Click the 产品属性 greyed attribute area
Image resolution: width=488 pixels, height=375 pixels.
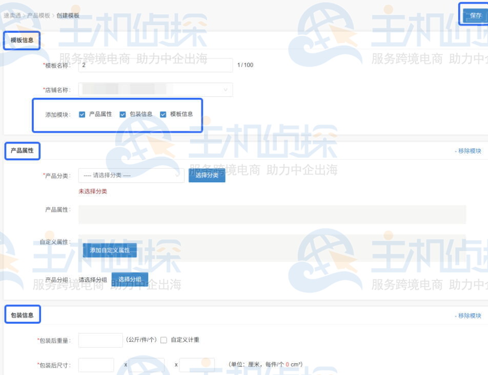(272, 214)
